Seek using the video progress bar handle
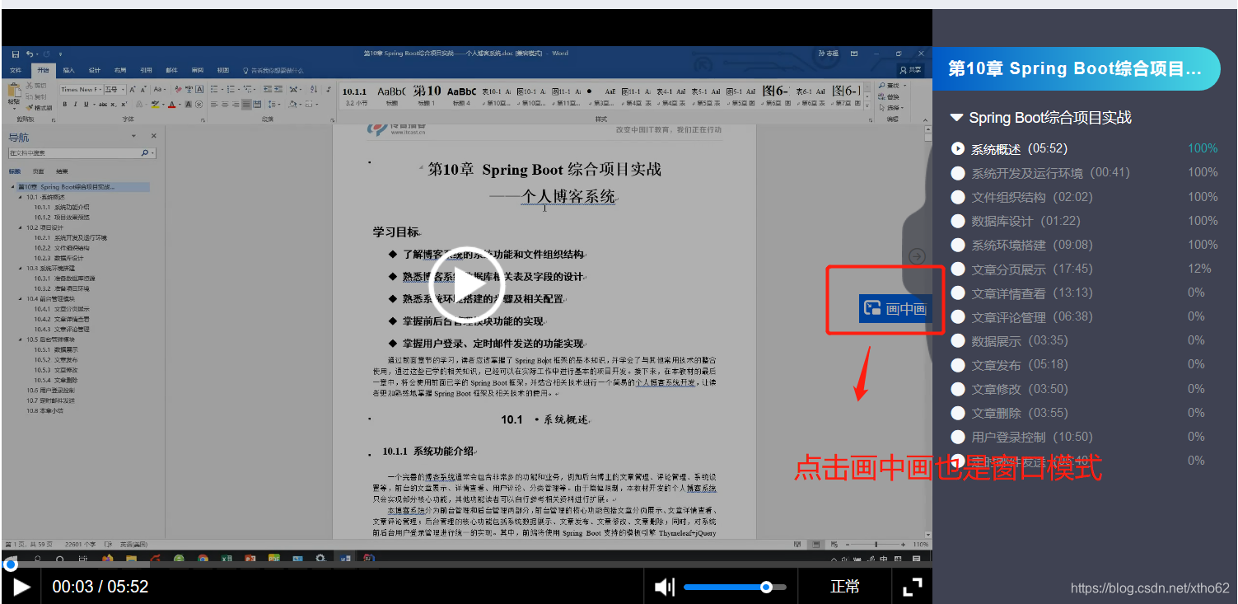The width and height of the screenshot is (1238, 604). (10, 564)
